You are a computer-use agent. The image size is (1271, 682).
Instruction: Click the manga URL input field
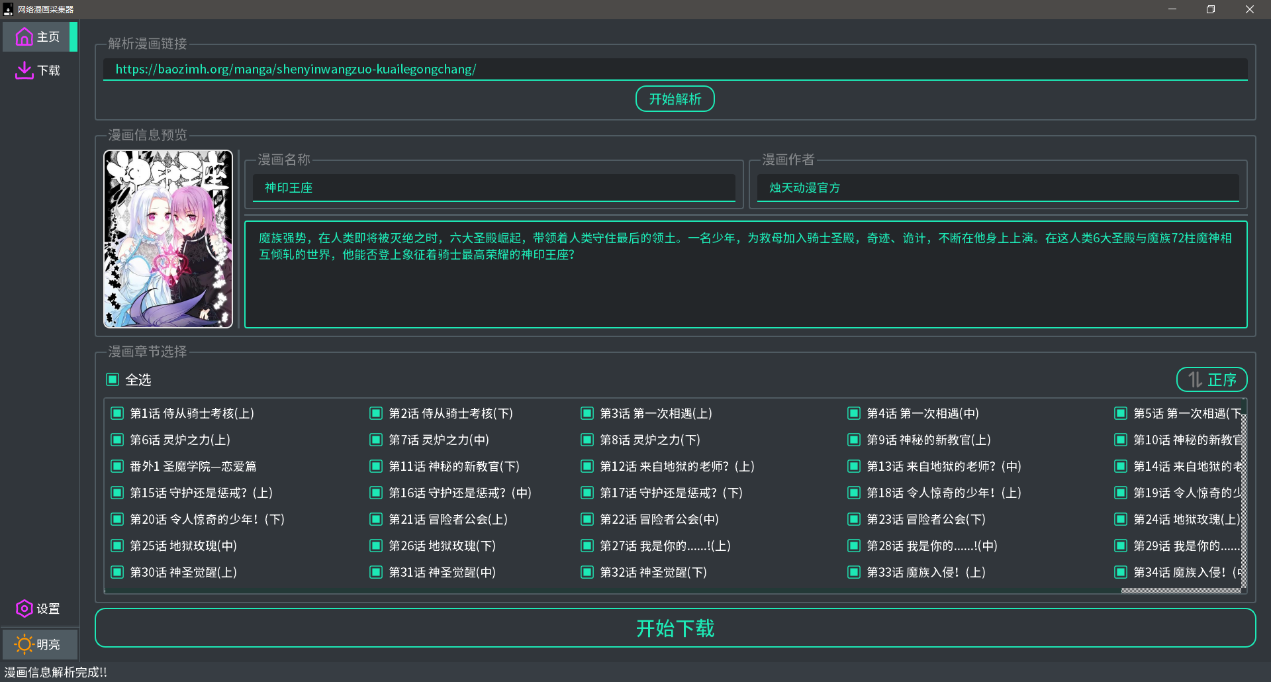coord(674,69)
